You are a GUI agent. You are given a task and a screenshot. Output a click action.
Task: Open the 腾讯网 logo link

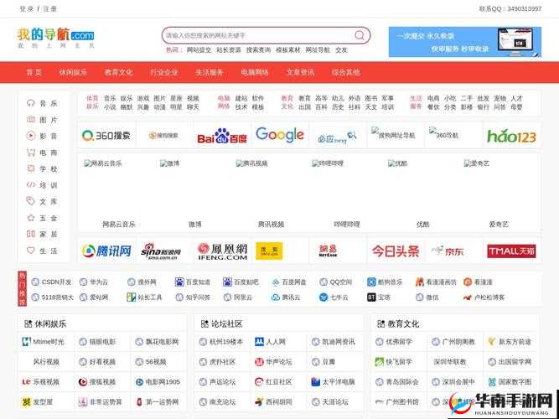[x=106, y=251]
